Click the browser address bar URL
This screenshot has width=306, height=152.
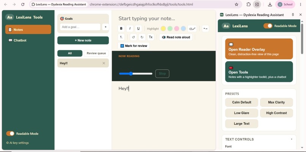pyautogui.click(x=141, y=4)
